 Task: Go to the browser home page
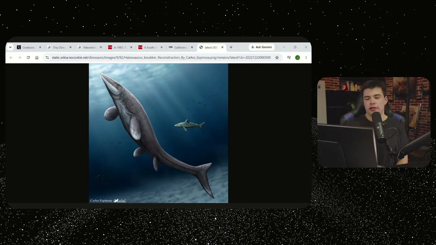pos(37,58)
